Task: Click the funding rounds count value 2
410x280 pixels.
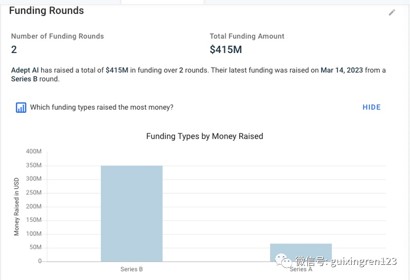Action: [14, 49]
